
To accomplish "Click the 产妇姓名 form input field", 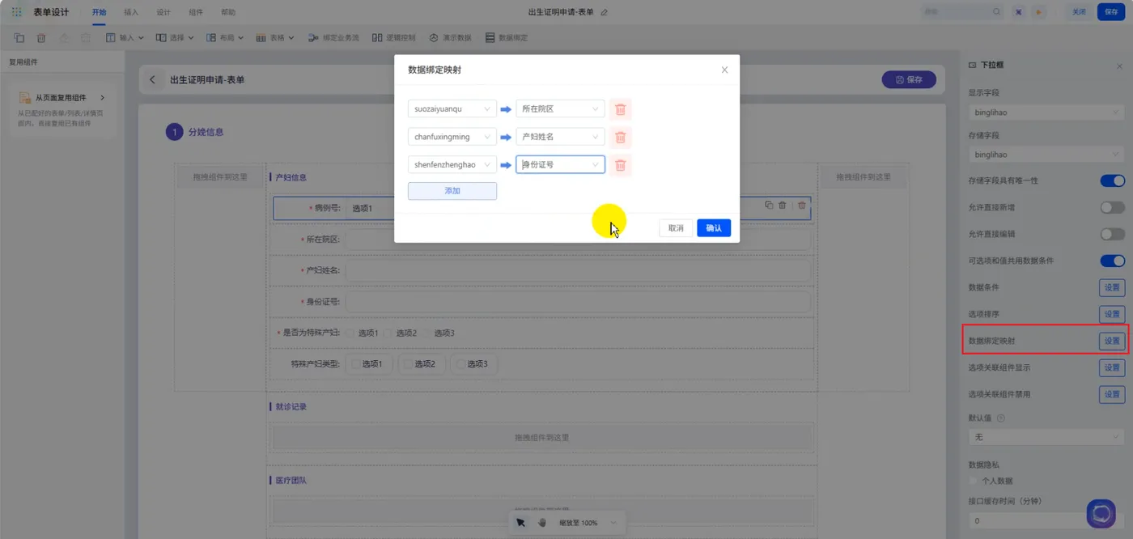I will point(578,271).
